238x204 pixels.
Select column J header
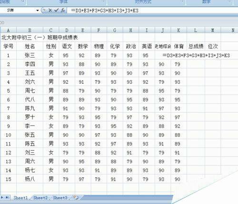click(x=163, y=30)
